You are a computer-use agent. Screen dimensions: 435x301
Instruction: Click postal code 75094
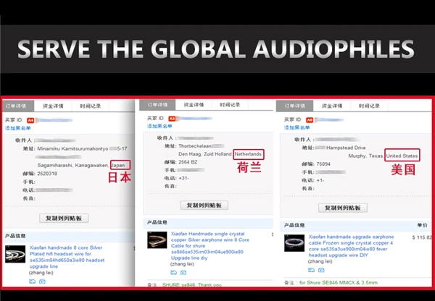pyautogui.click(x=323, y=164)
